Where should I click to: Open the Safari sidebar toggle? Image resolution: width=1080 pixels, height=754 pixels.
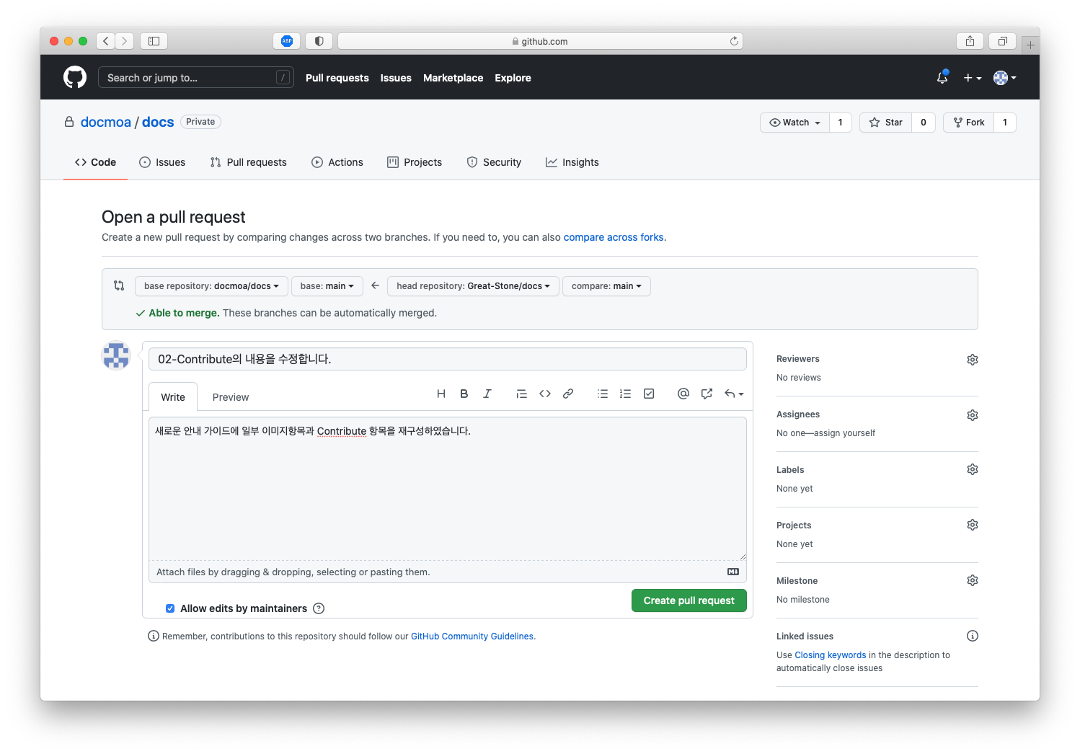coord(154,41)
